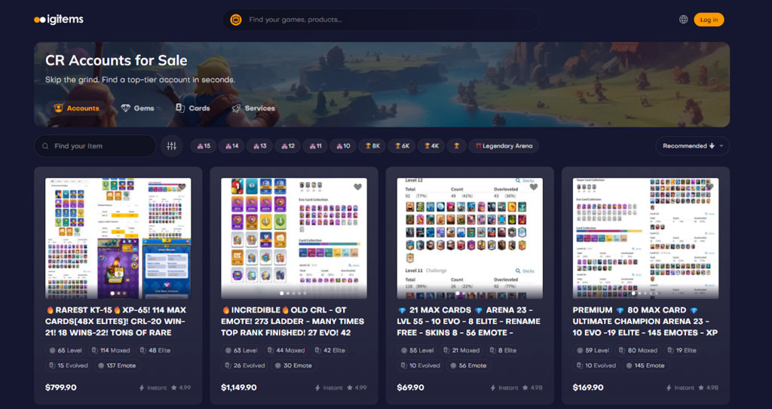Open the filter sliders button
This screenshot has width=772, height=409.
pos(171,146)
